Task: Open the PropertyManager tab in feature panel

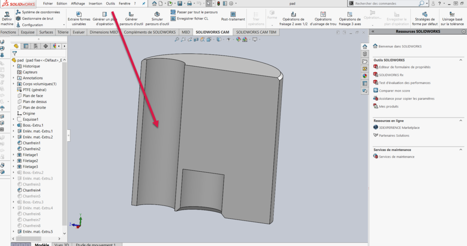Action: point(26,46)
